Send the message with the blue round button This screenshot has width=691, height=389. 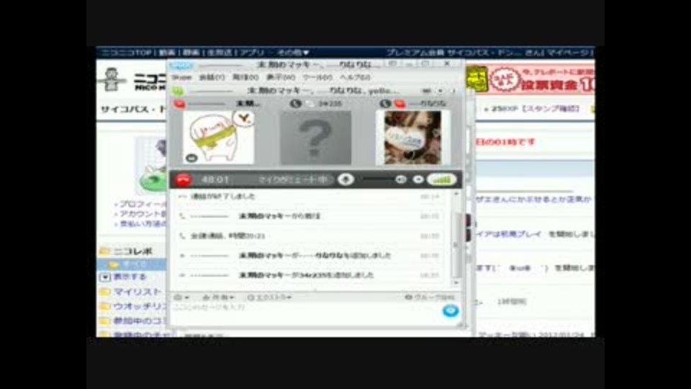(x=451, y=311)
